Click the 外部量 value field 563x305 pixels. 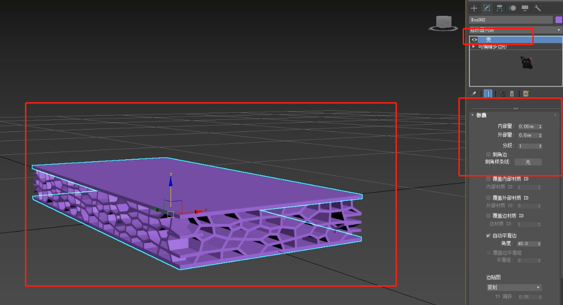[527, 135]
